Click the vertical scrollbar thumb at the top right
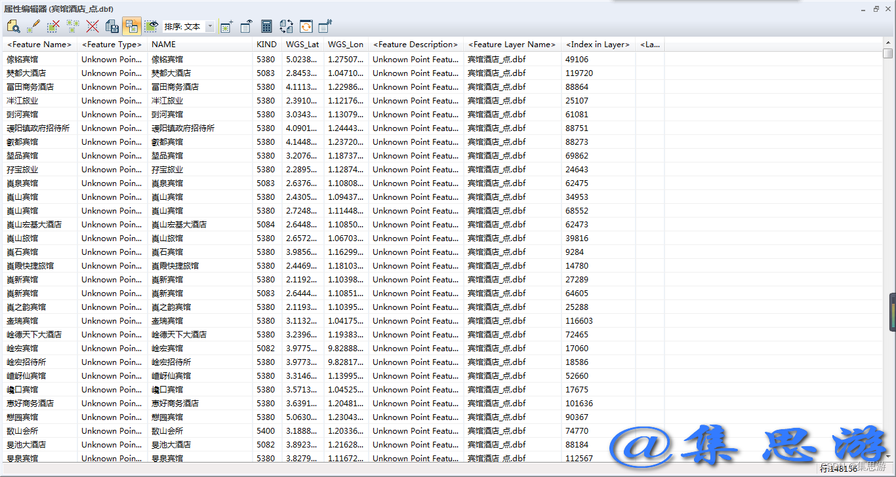 click(x=888, y=53)
